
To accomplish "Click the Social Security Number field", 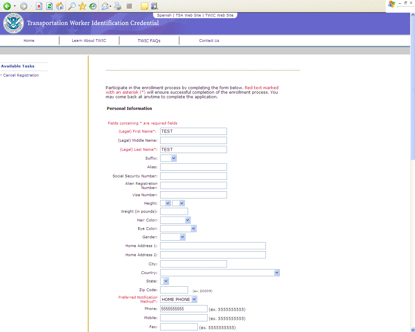I will [x=193, y=176].
